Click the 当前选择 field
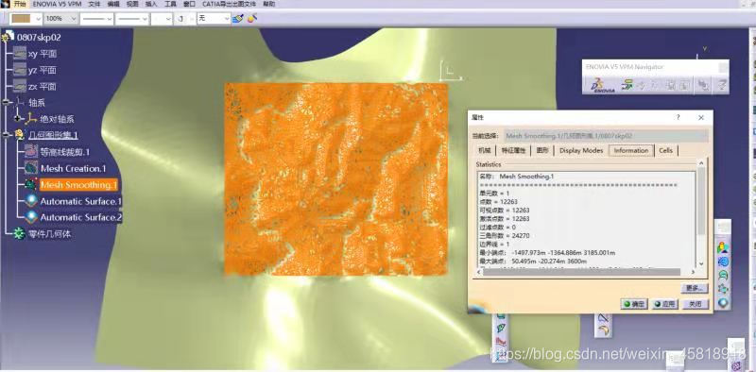This screenshot has width=756, height=372. pyautogui.click(x=606, y=136)
